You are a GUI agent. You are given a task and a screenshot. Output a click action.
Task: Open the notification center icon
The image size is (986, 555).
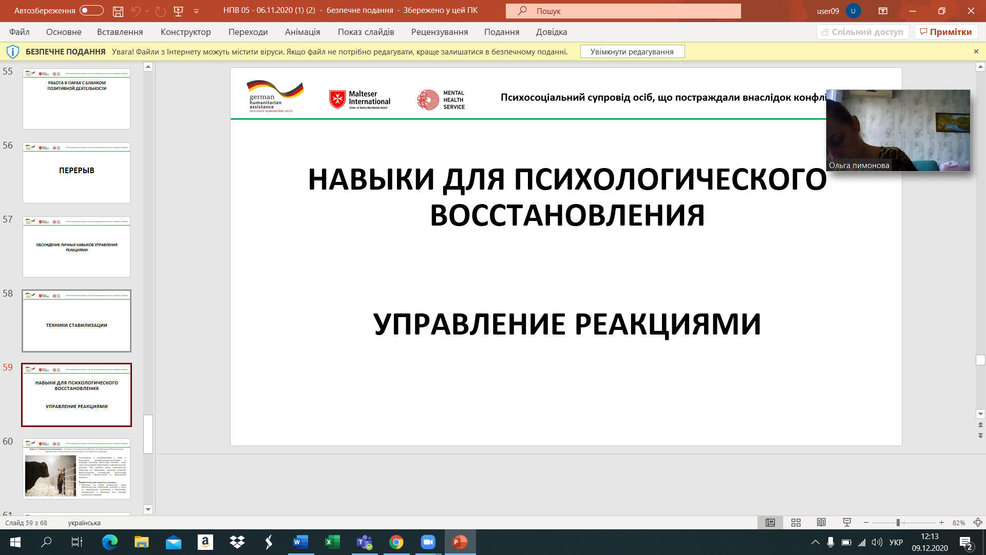click(x=965, y=543)
